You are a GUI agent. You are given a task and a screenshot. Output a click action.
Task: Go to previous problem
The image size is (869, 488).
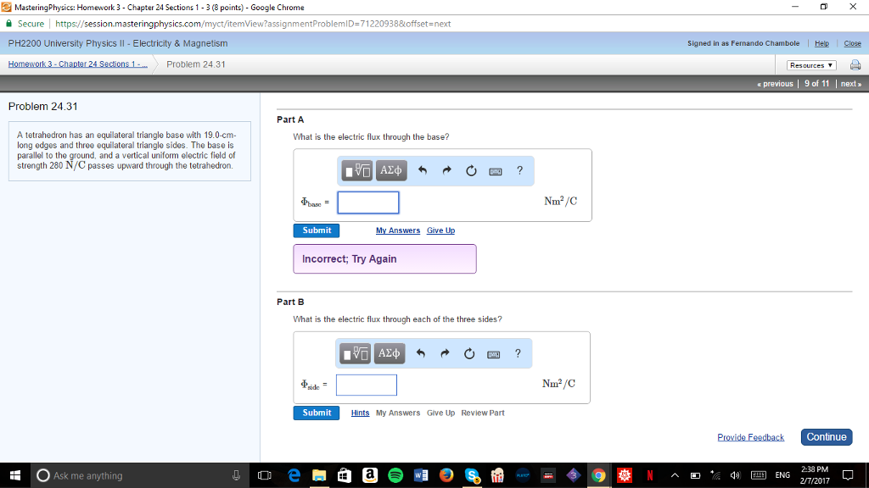pos(775,84)
